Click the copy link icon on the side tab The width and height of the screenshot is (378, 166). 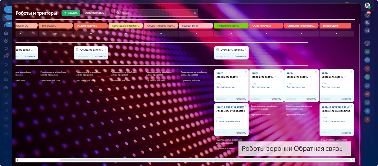tap(9, 17)
